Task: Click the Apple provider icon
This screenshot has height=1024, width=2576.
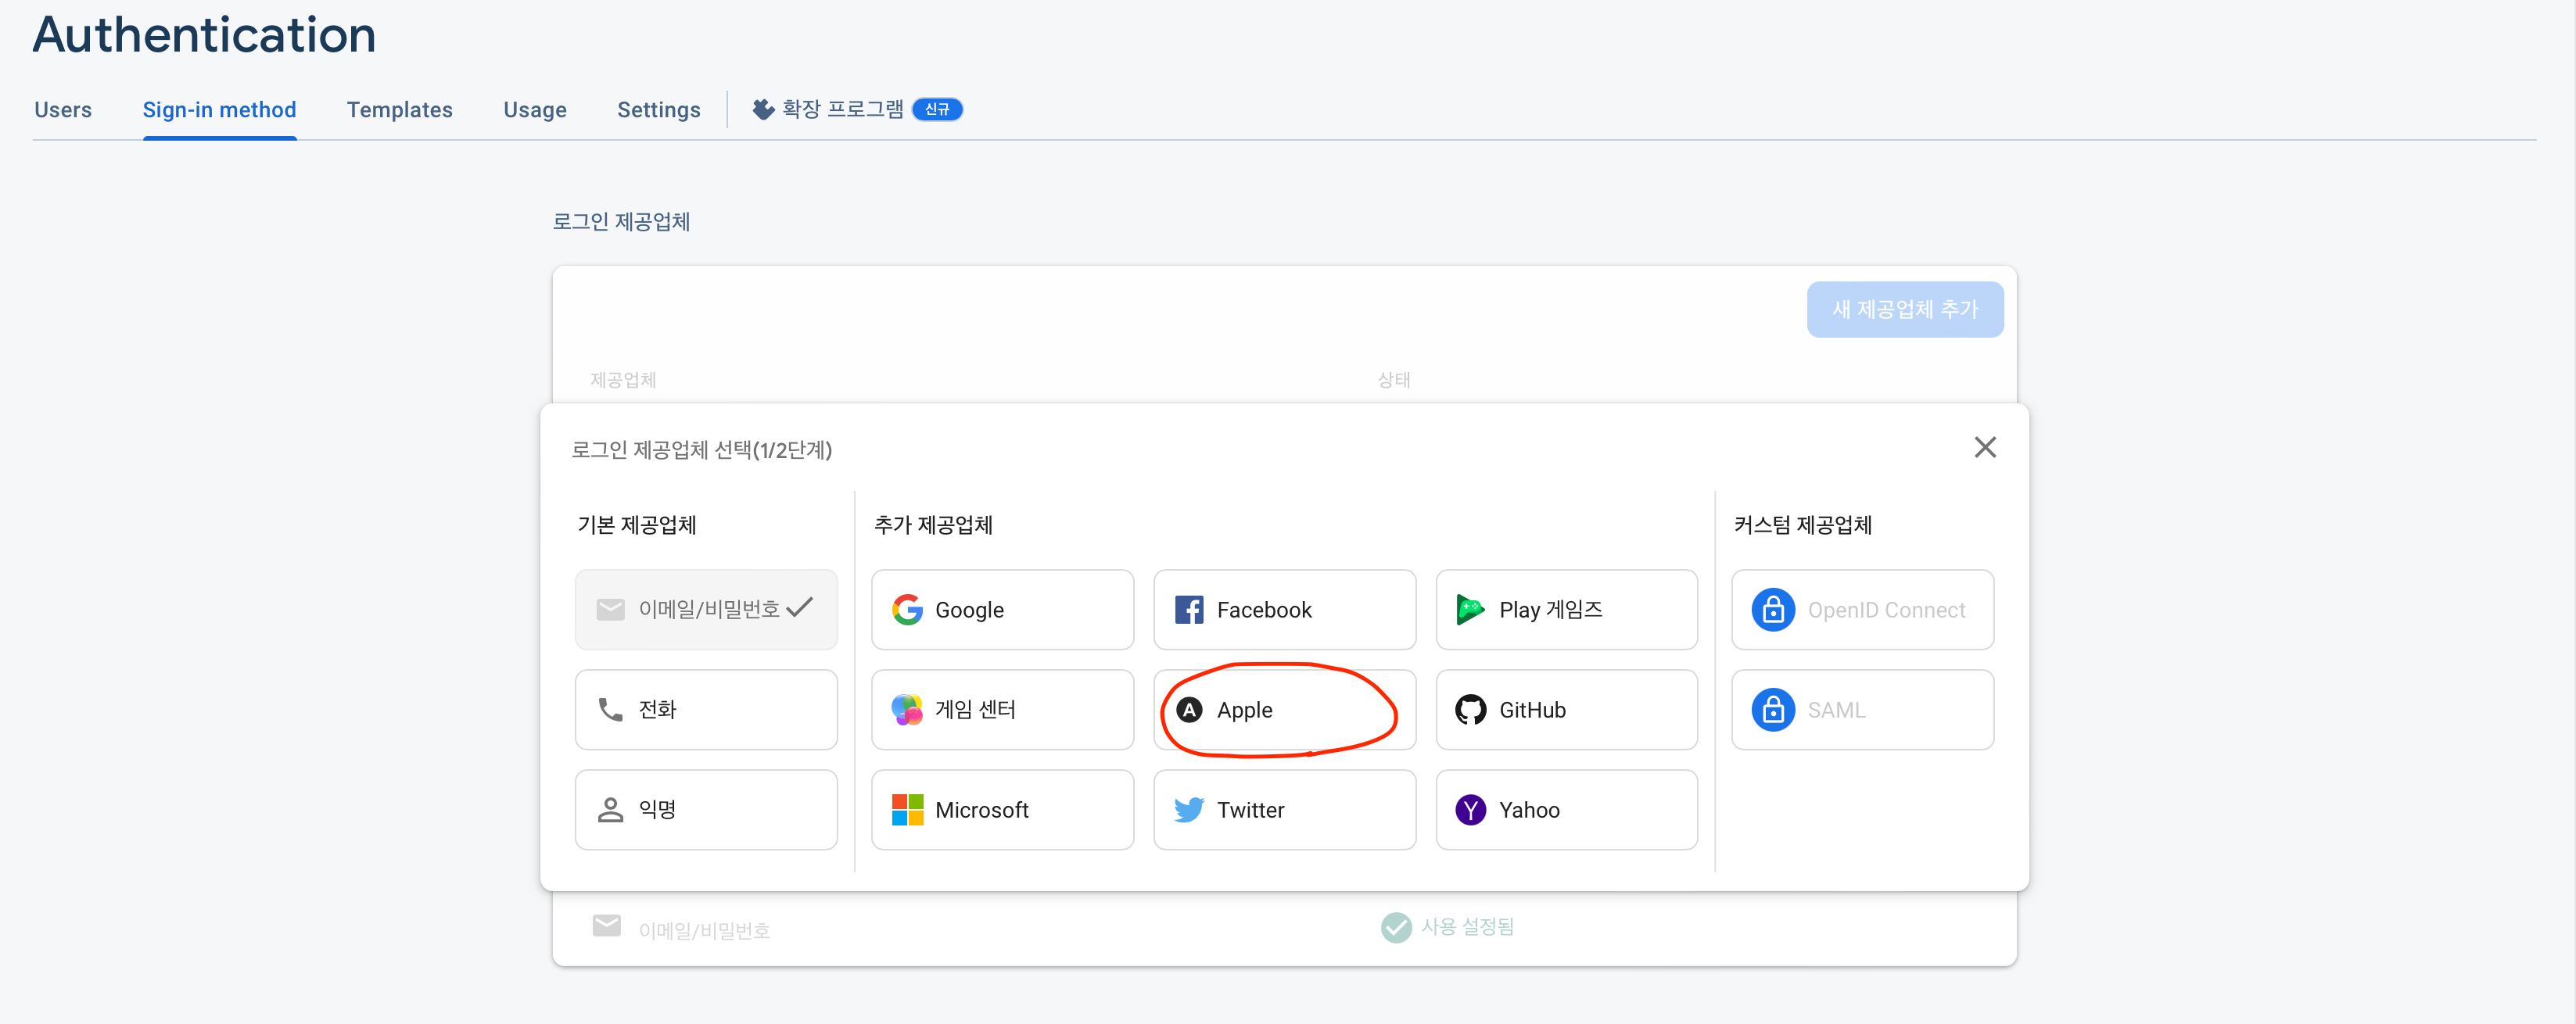Action: click(x=1189, y=709)
